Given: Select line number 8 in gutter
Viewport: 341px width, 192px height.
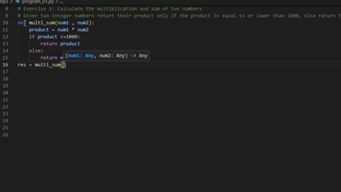Looking at the screenshot, I should click(x=6, y=9).
